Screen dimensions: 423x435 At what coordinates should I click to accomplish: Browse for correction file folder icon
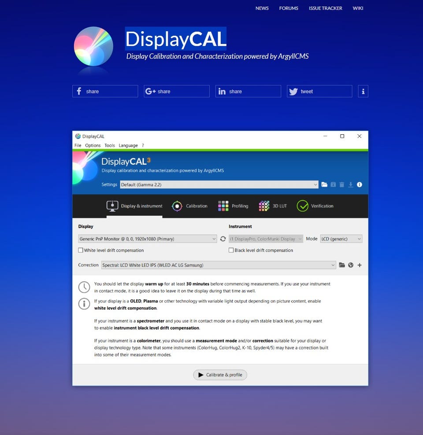342,265
